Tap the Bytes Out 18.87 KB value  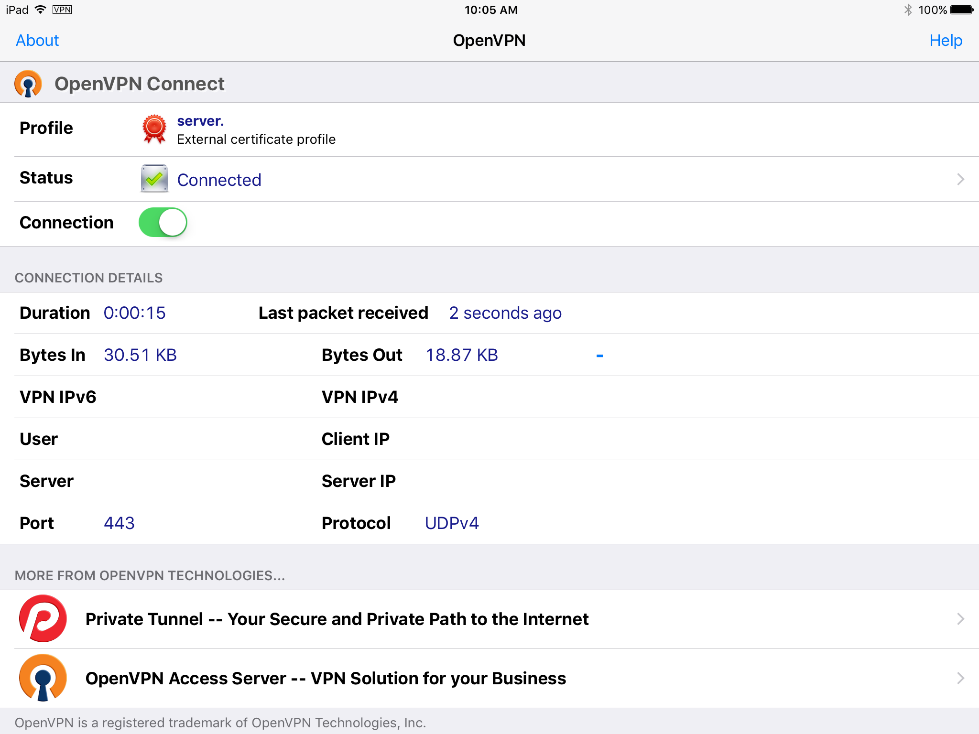pos(461,355)
